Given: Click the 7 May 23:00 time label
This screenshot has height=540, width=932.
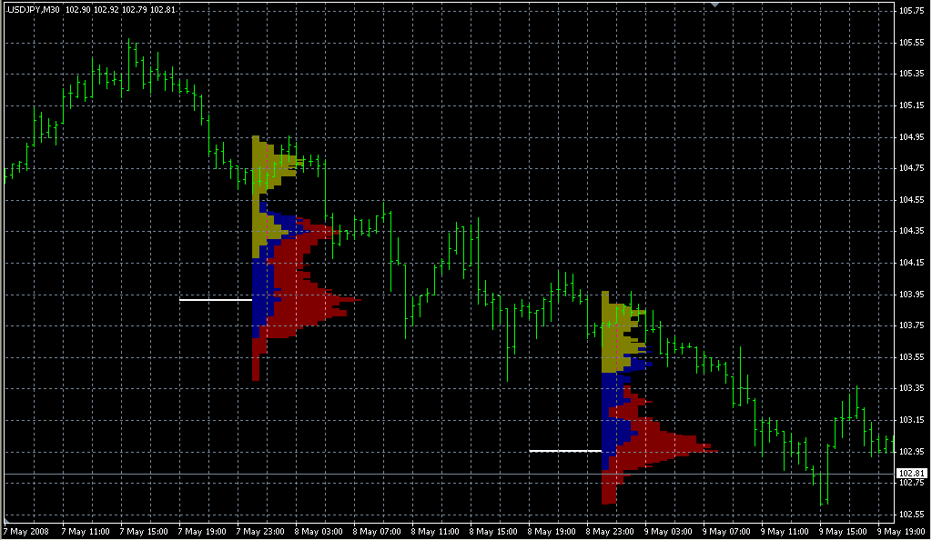Looking at the screenshot, I should (260, 531).
